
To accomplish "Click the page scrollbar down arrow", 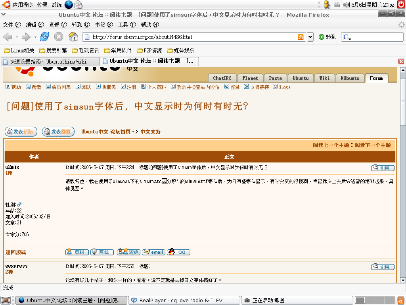I will (403, 280).
